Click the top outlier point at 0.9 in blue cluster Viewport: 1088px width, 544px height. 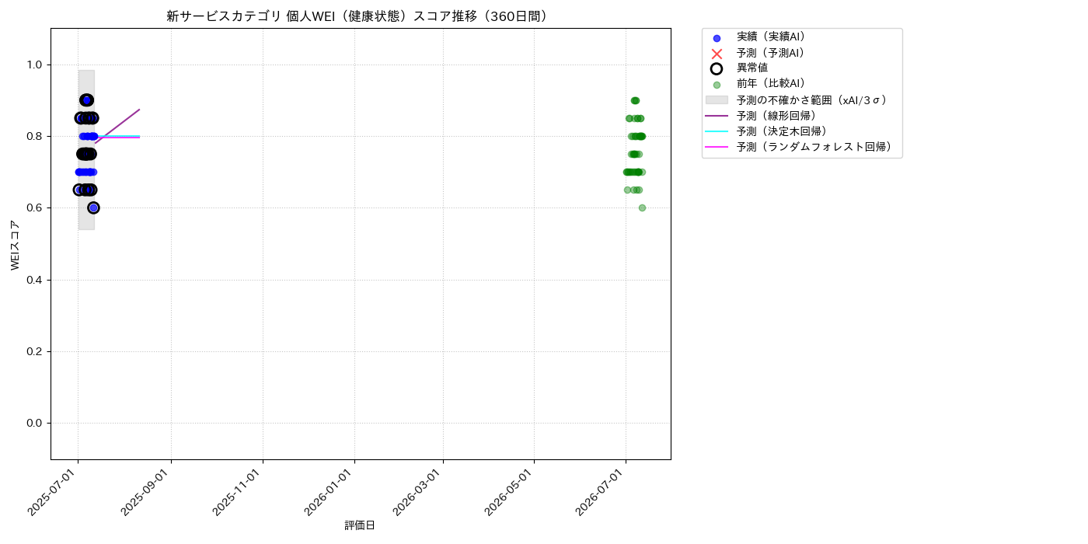[86, 100]
